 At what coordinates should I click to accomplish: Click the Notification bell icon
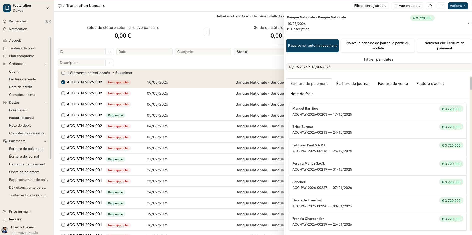(x=5, y=29)
